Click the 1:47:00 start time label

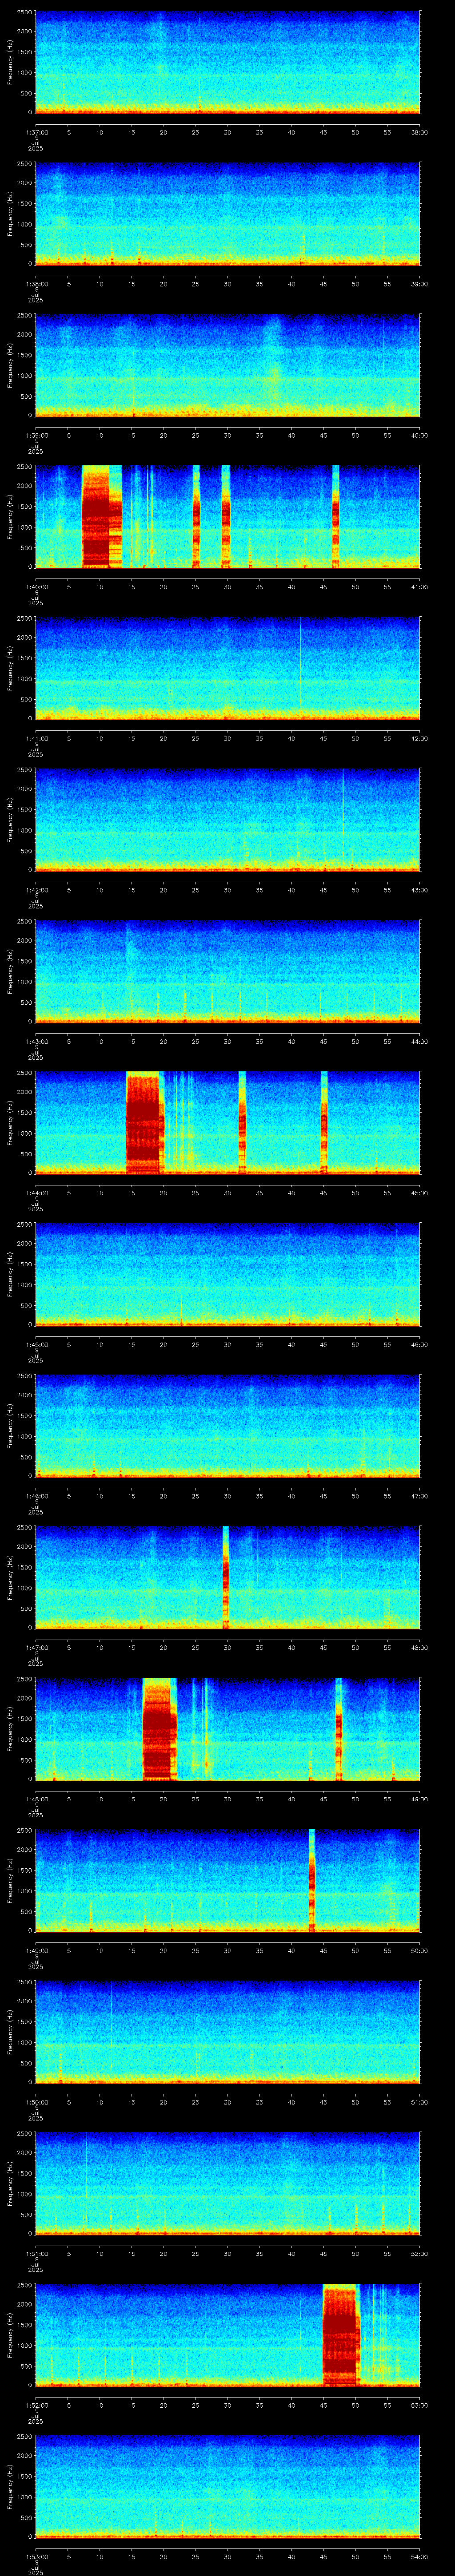[x=36, y=1647]
